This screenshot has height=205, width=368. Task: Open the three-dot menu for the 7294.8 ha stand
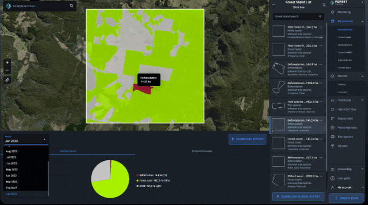[x=321, y=83]
